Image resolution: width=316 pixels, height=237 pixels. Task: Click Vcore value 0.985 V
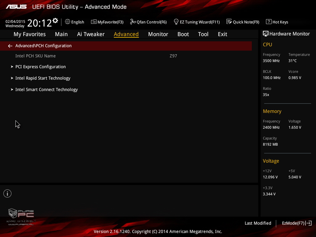[x=295, y=77]
